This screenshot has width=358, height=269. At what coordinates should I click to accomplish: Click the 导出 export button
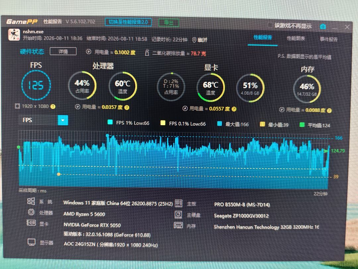point(168,23)
